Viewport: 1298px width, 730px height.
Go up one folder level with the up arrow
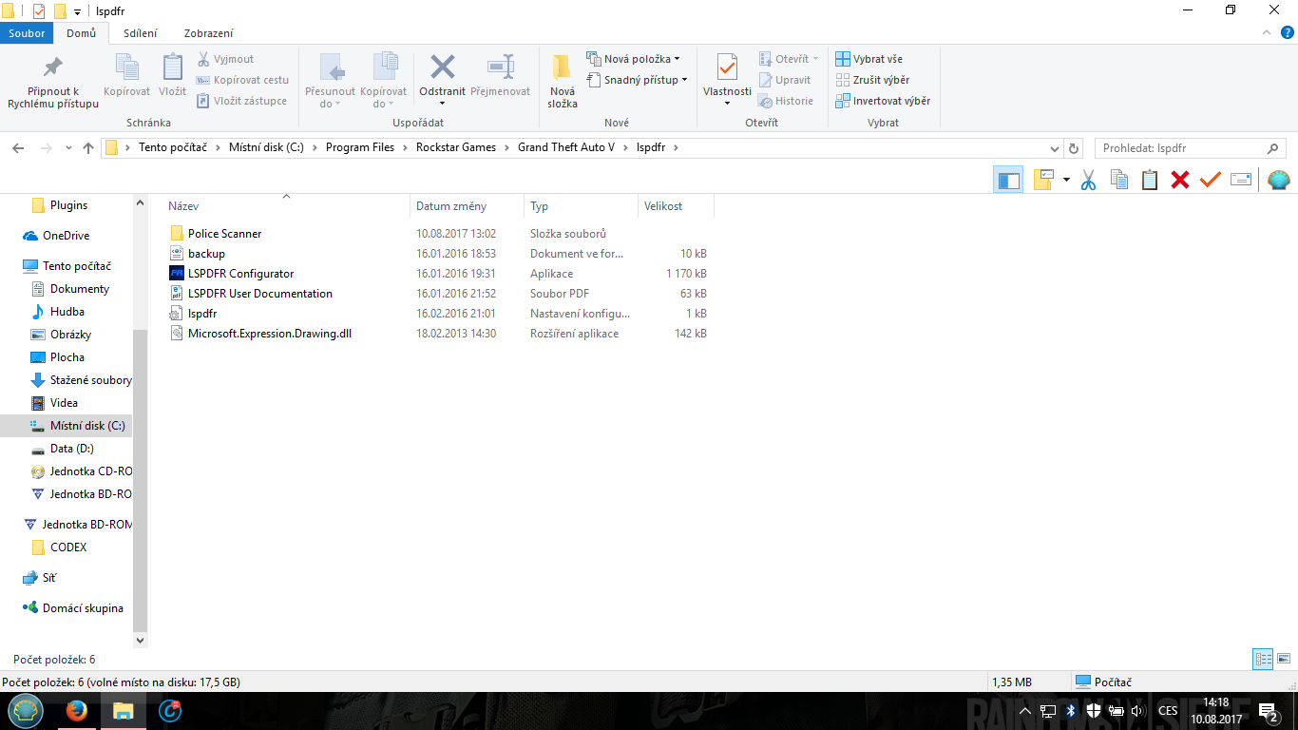tap(88, 148)
